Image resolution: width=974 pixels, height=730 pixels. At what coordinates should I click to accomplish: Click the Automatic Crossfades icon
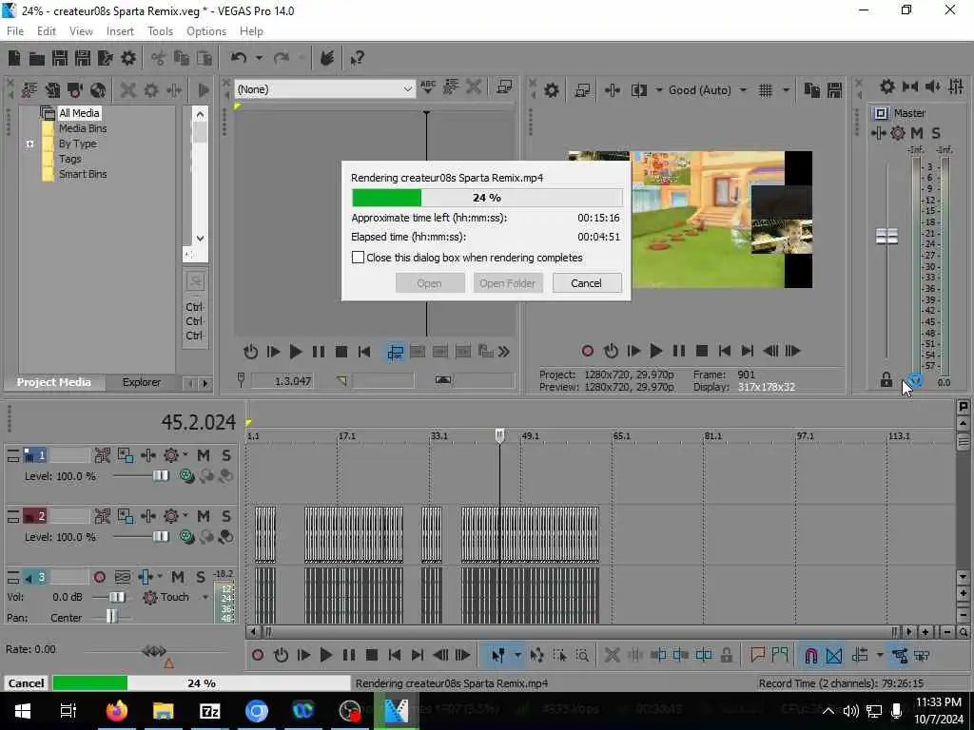(x=833, y=655)
